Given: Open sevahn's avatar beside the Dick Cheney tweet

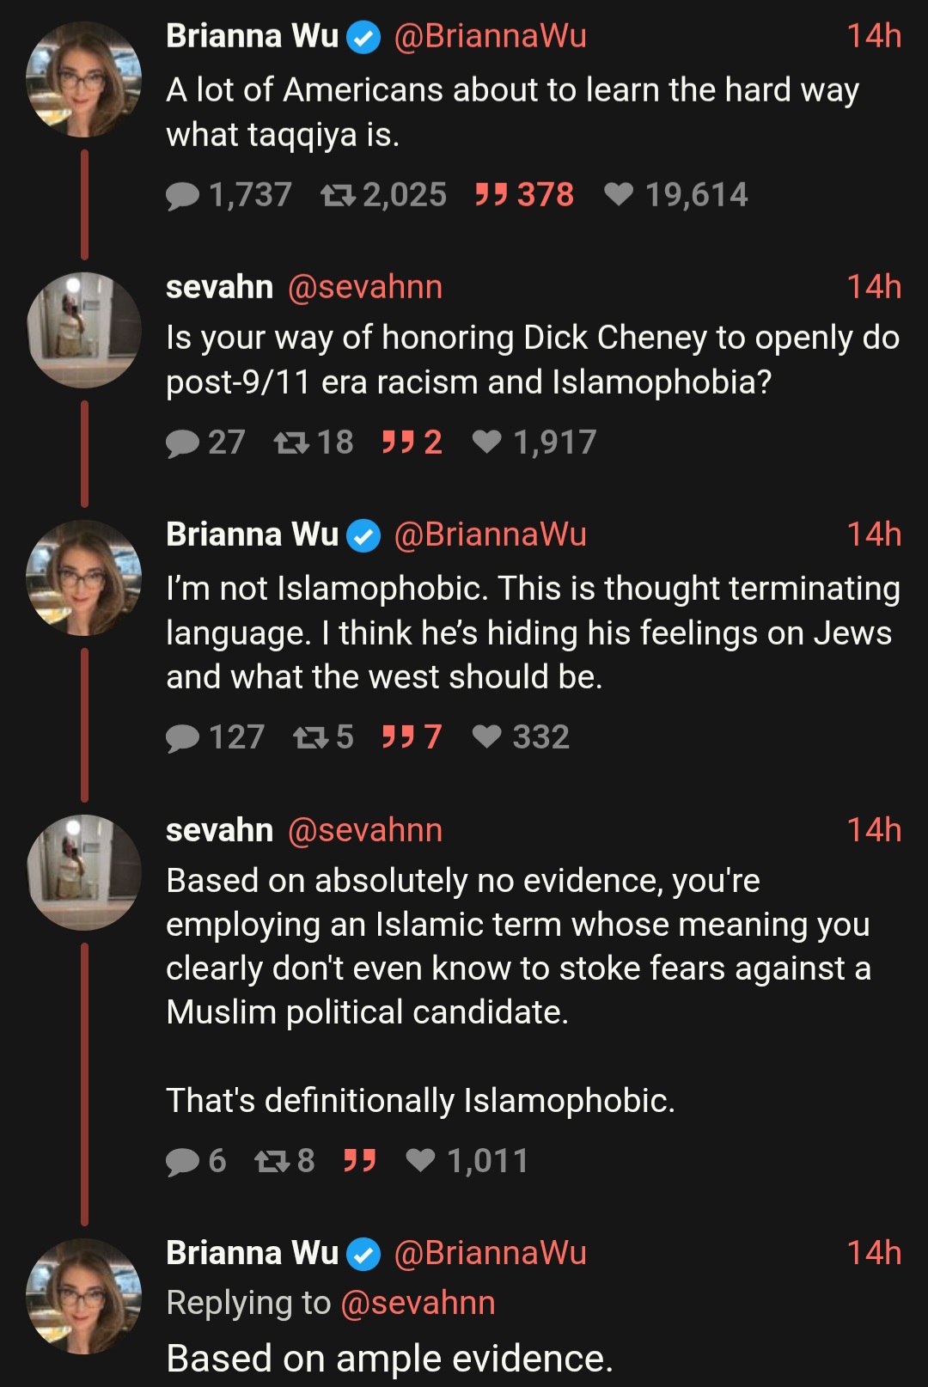Looking at the screenshot, I should 84,330.
